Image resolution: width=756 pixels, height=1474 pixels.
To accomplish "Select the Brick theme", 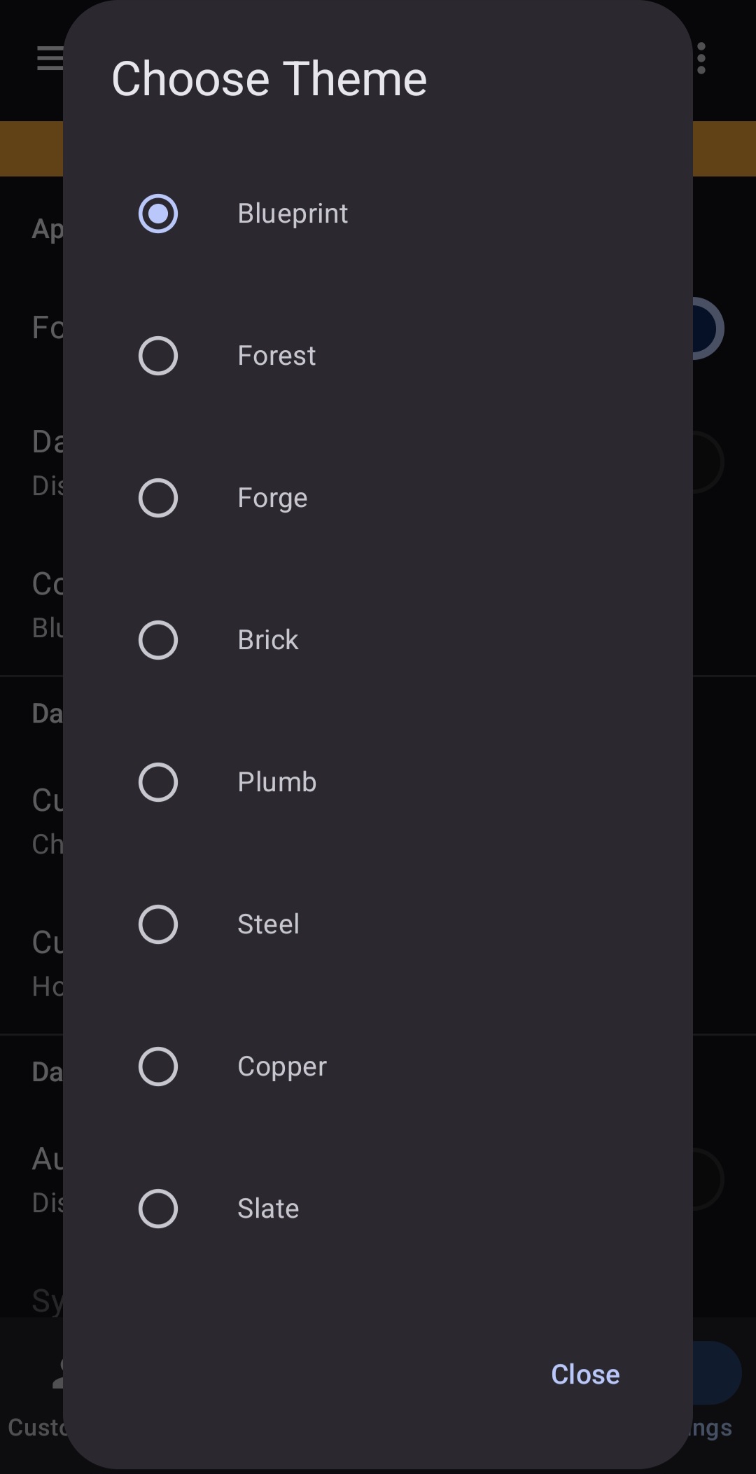I will (x=158, y=639).
